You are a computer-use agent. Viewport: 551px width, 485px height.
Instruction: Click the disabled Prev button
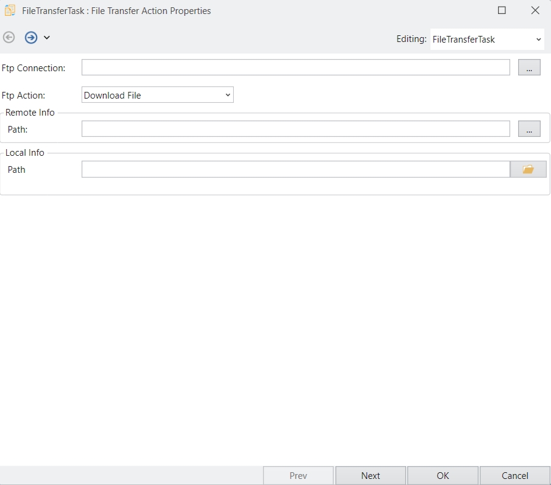(298, 476)
